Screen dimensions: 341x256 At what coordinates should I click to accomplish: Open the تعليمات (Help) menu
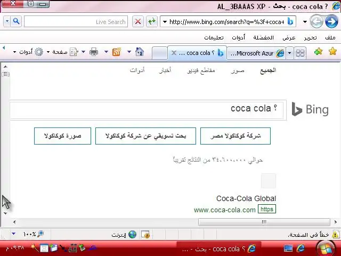tap(214, 37)
